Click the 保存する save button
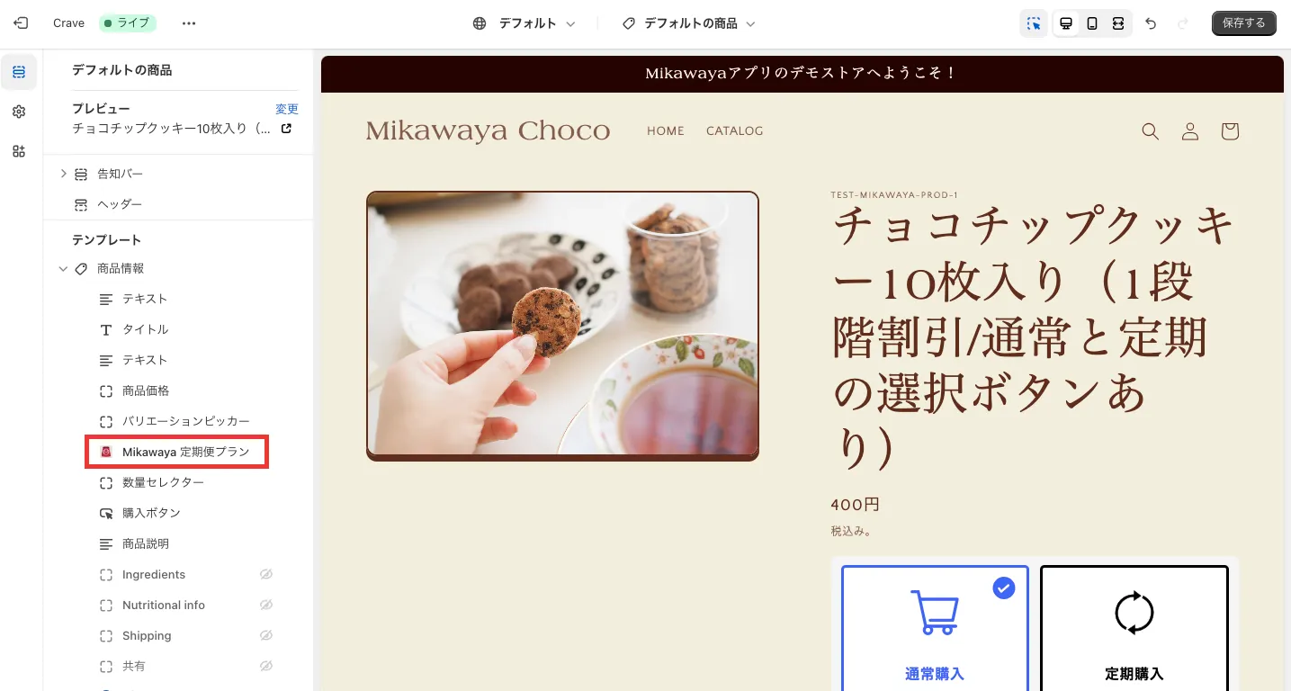Viewport: 1291px width, 691px height. [1244, 23]
